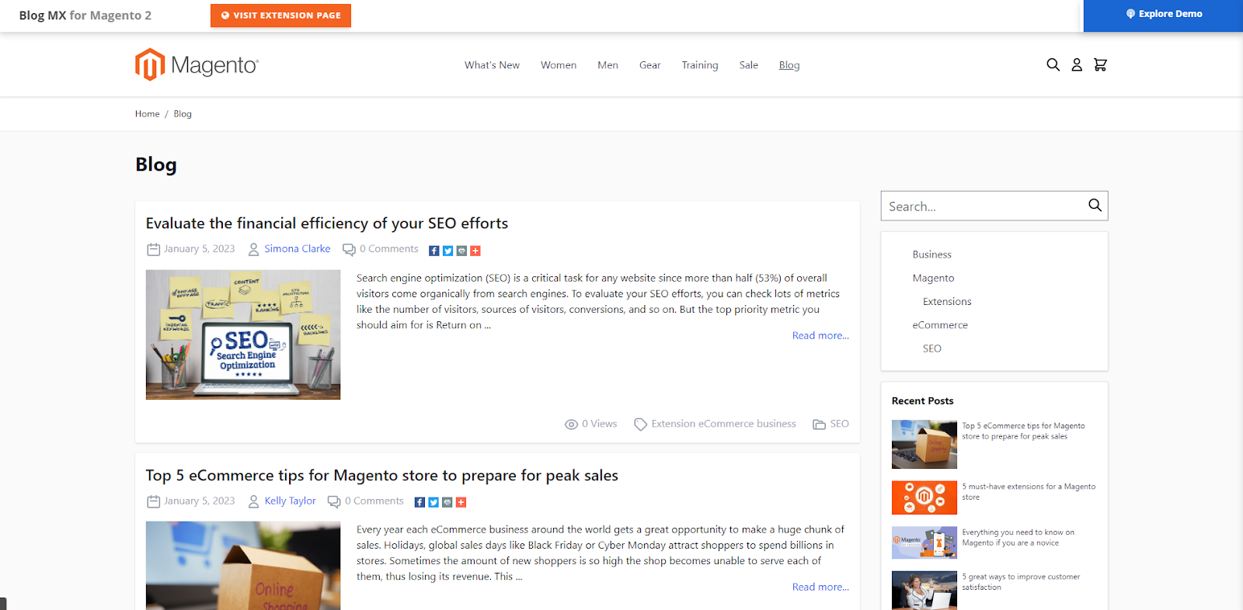The image size is (1243, 610).
Task: Open thumbnail for 5 great ways post
Action: click(924, 591)
